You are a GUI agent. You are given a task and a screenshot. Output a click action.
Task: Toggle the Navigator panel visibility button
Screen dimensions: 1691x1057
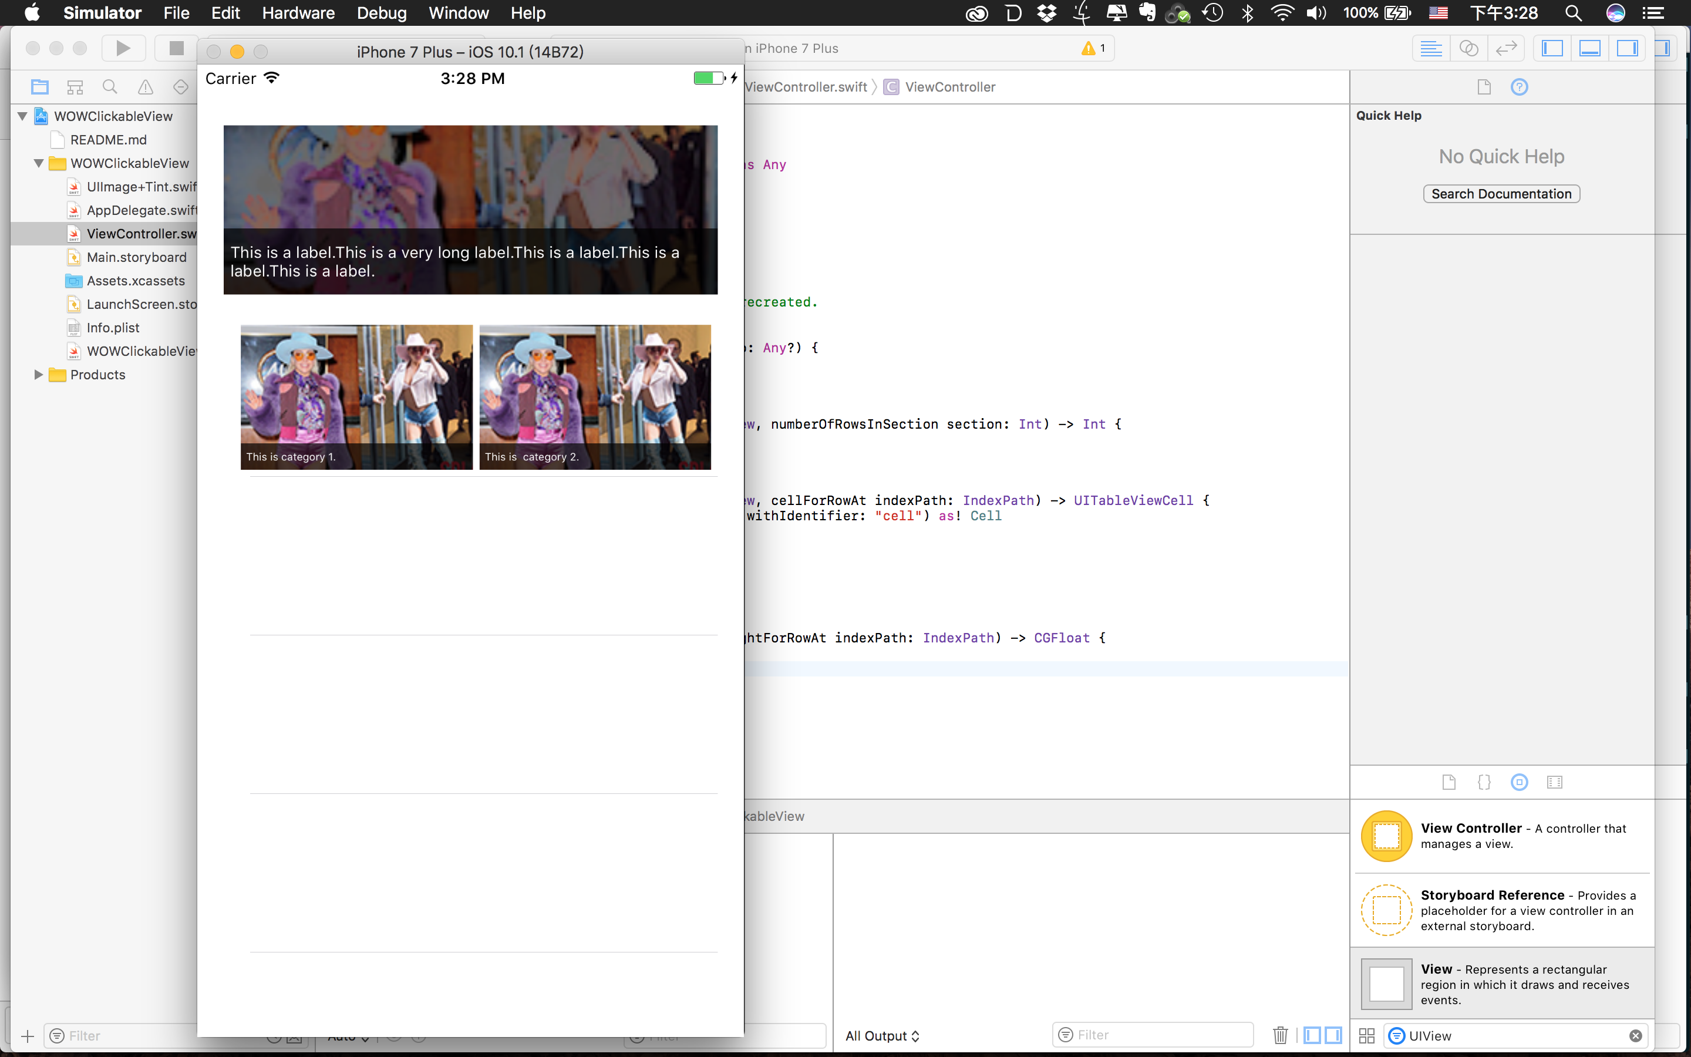pyautogui.click(x=1552, y=48)
